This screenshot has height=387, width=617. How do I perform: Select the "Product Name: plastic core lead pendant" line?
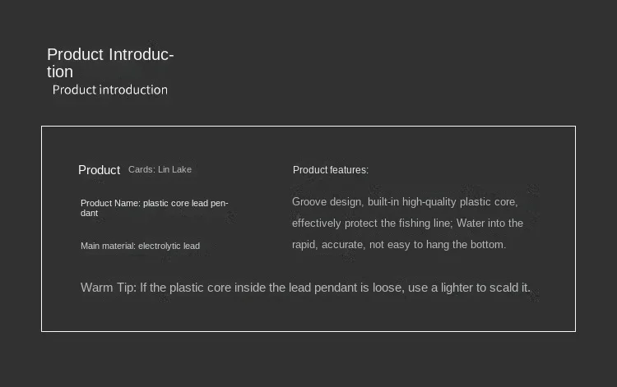click(x=154, y=203)
